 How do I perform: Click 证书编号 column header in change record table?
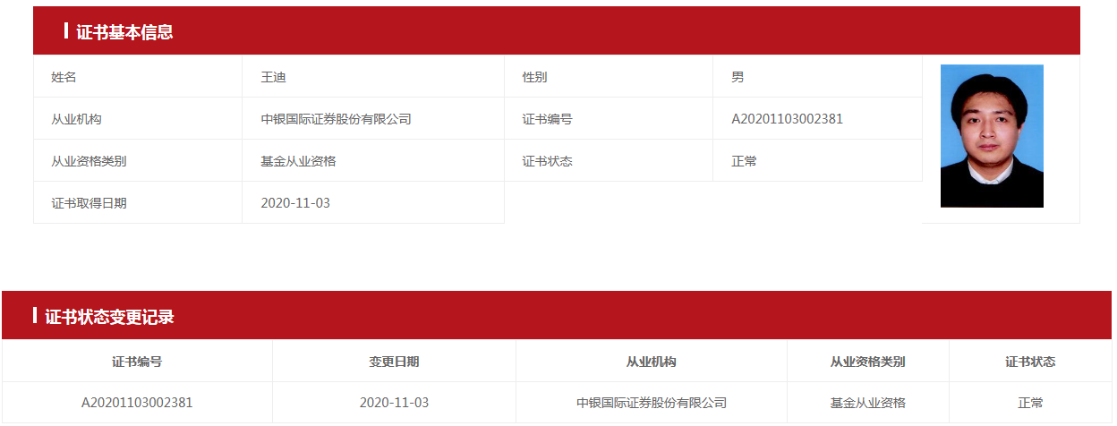point(137,362)
